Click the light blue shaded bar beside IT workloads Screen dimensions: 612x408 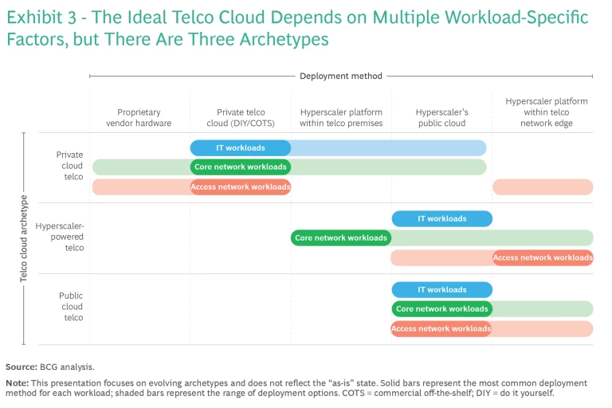pyautogui.click(x=388, y=147)
